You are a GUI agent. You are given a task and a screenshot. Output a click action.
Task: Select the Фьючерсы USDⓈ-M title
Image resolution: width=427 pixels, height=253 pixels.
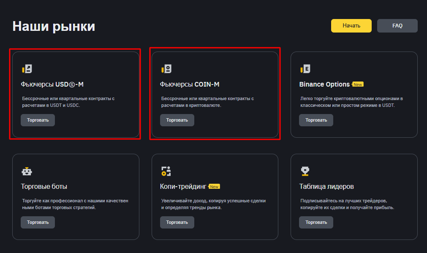pyautogui.click(x=52, y=84)
